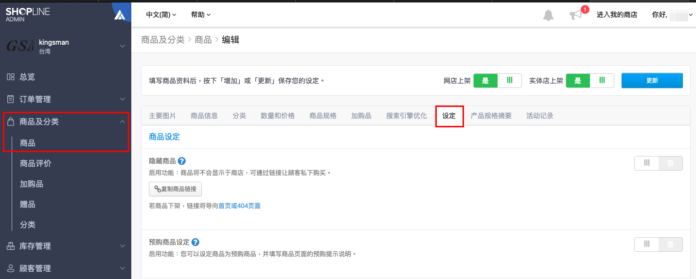Select the 设定 tab
The width and height of the screenshot is (696, 279).
point(449,116)
